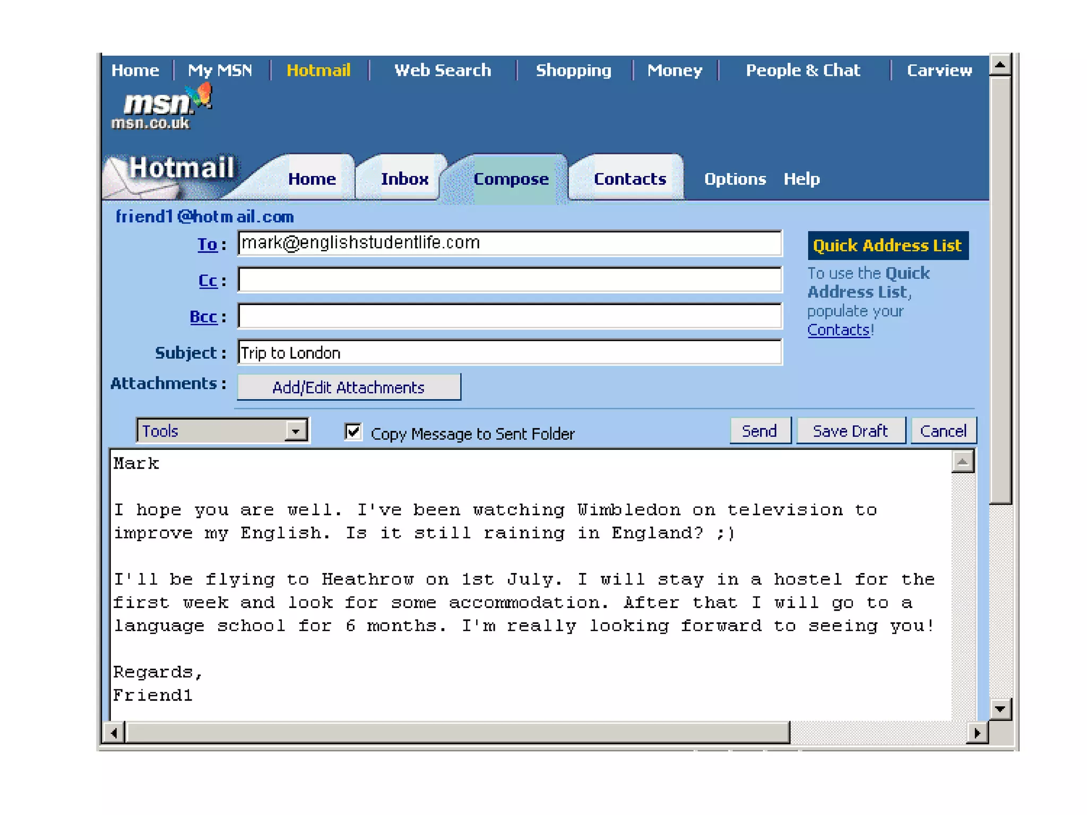Click page scrollbar down arrow
The height and width of the screenshot is (815, 1087).
(1000, 709)
